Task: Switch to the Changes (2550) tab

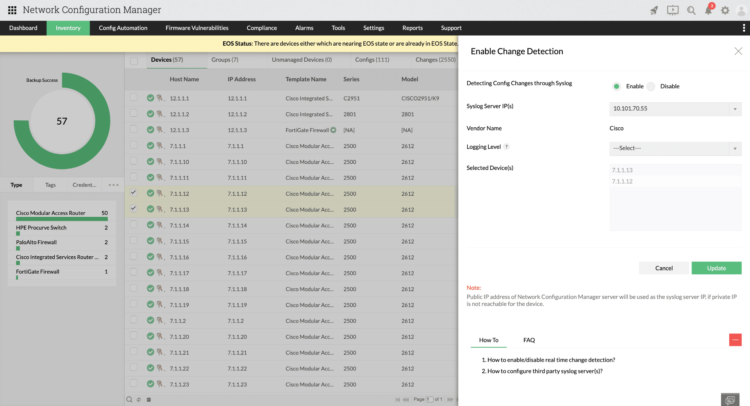Action: tap(436, 60)
